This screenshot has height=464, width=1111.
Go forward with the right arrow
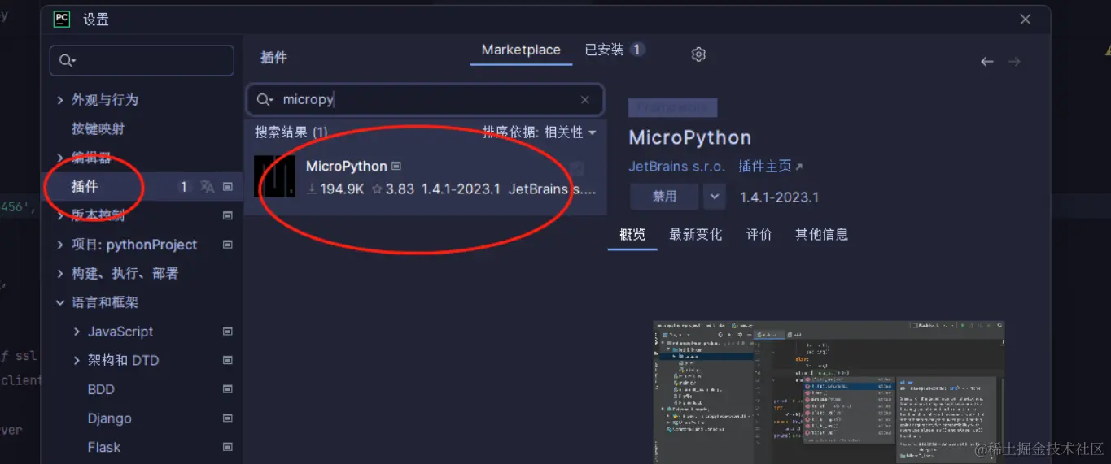click(x=1014, y=62)
